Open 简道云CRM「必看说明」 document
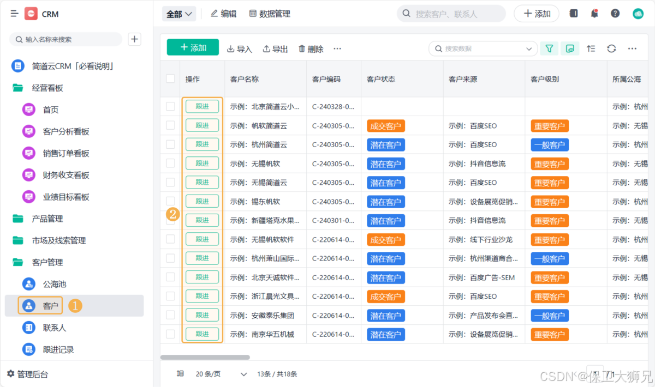This screenshot has width=655, height=387. [x=73, y=66]
